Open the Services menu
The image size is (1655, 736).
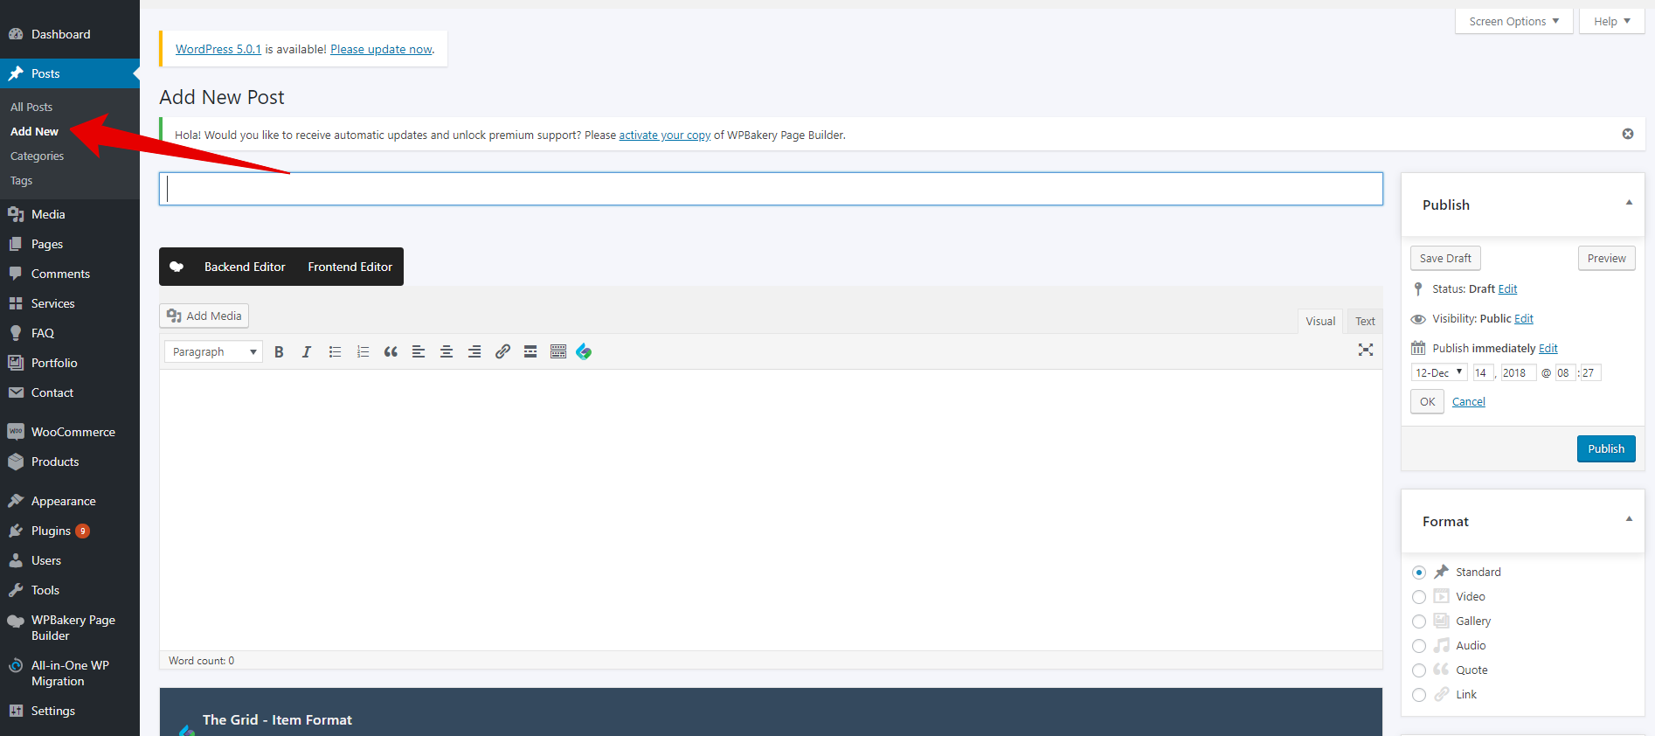pos(70,303)
